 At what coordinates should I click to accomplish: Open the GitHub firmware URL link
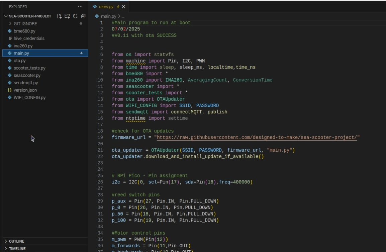point(257,138)
